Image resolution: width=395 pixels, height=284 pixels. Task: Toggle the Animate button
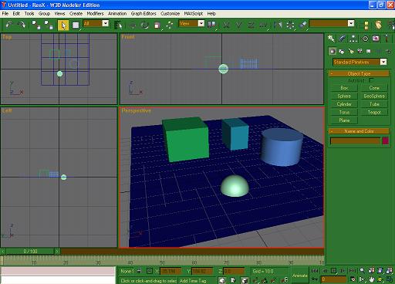(x=300, y=276)
